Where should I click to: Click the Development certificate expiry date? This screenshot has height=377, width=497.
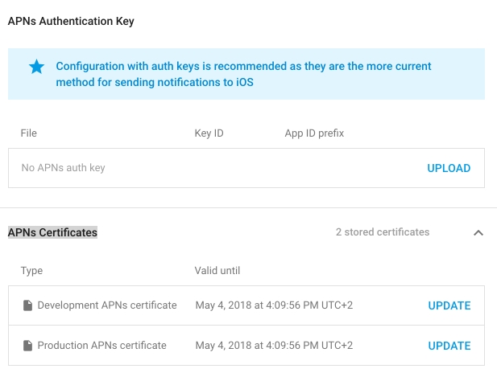[274, 305]
